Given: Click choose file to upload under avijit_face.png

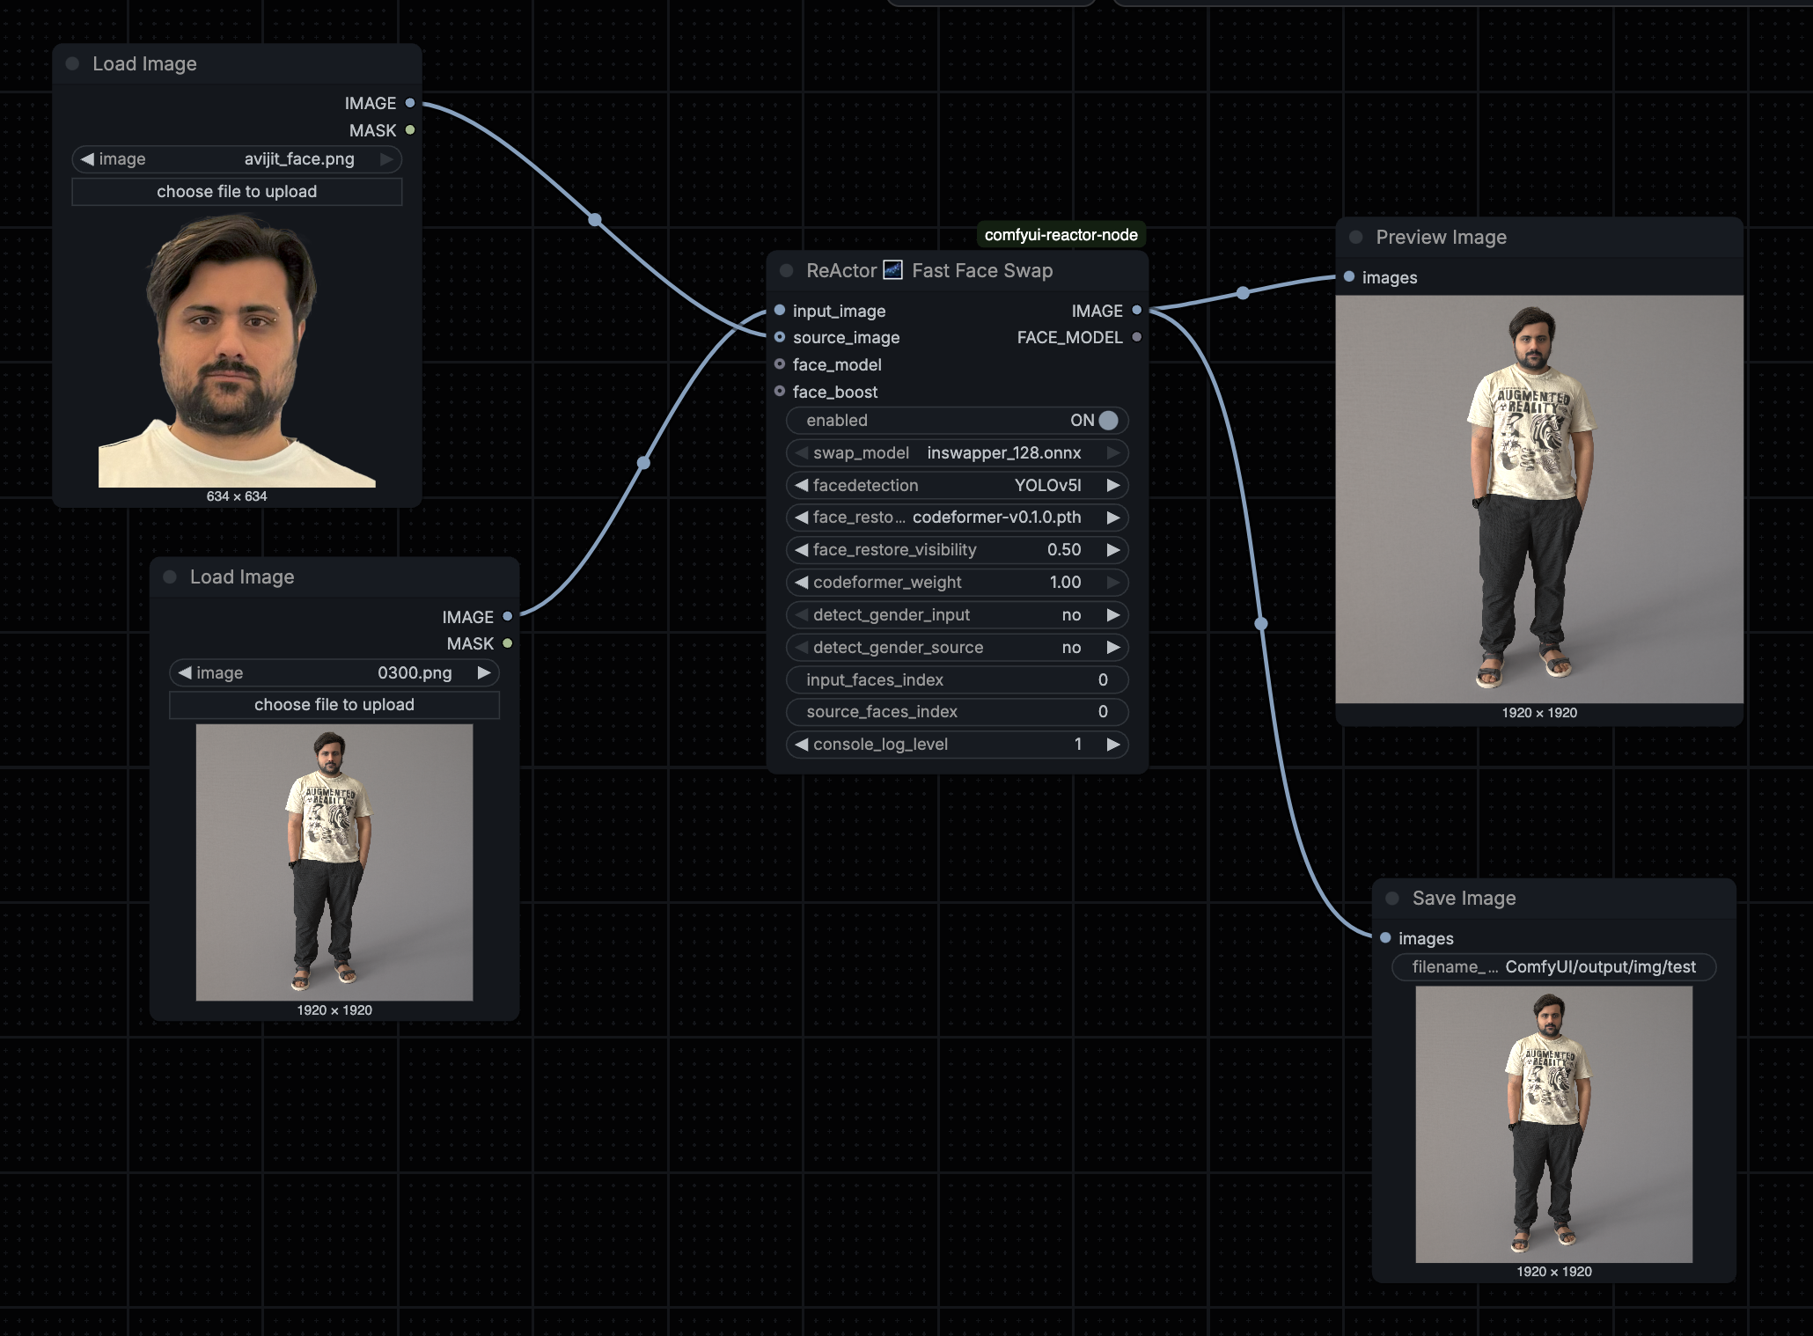Looking at the screenshot, I should (237, 192).
